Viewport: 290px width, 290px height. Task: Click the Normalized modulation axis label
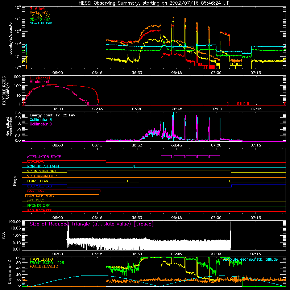tap(9, 127)
